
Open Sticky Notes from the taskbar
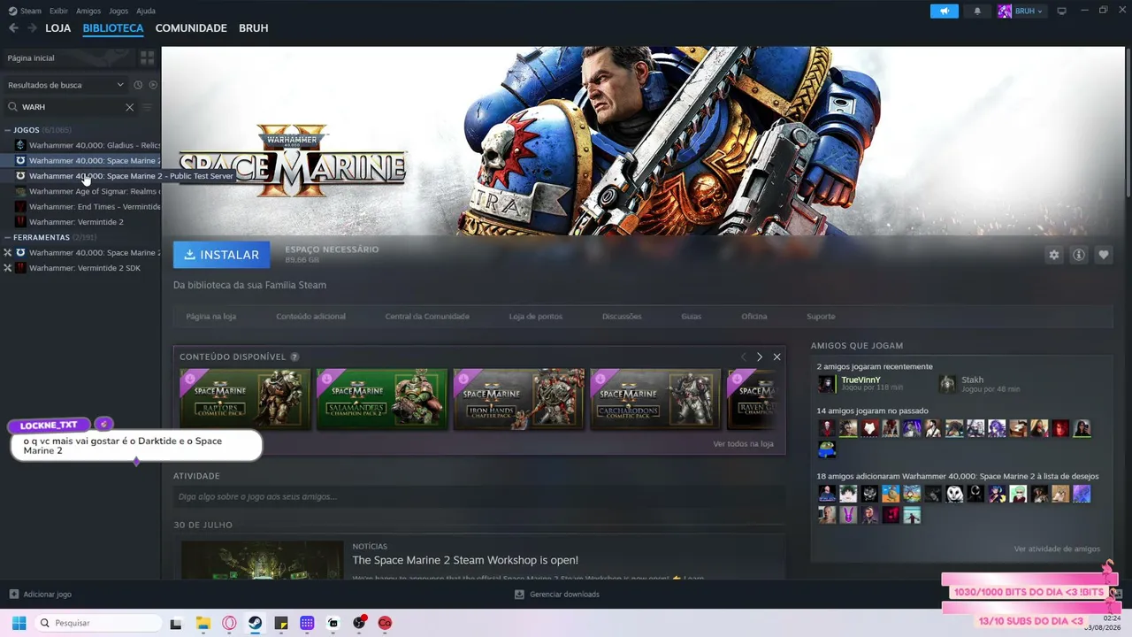pyautogui.click(x=281, y=623)
